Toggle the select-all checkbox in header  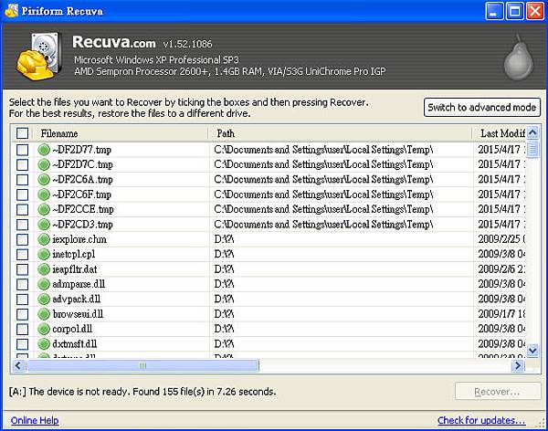coord(22,133)
